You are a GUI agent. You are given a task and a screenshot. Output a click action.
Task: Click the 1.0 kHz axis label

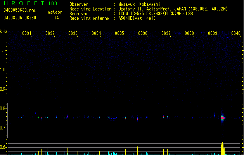[x=3, y=70]
